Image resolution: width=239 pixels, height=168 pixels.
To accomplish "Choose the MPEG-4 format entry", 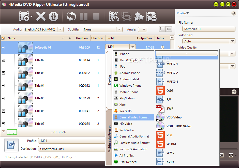I will tap(187, 82).
